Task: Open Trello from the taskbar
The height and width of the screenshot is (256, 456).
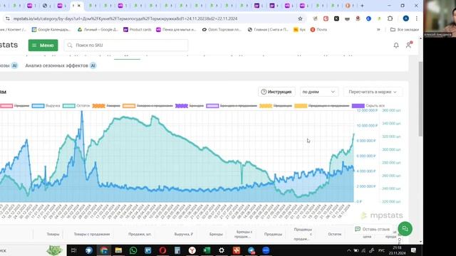Action: [x=148, y=250]
